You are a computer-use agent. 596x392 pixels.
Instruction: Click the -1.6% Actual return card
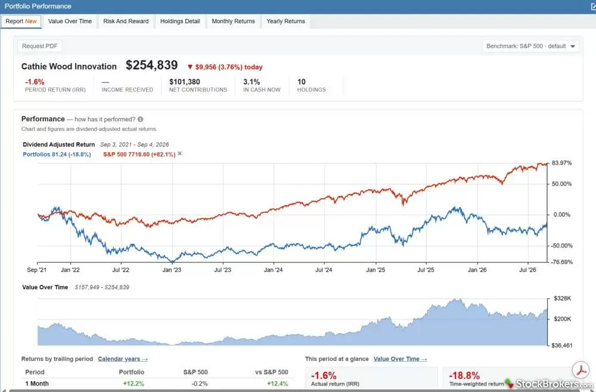click(x=371, y=378)
